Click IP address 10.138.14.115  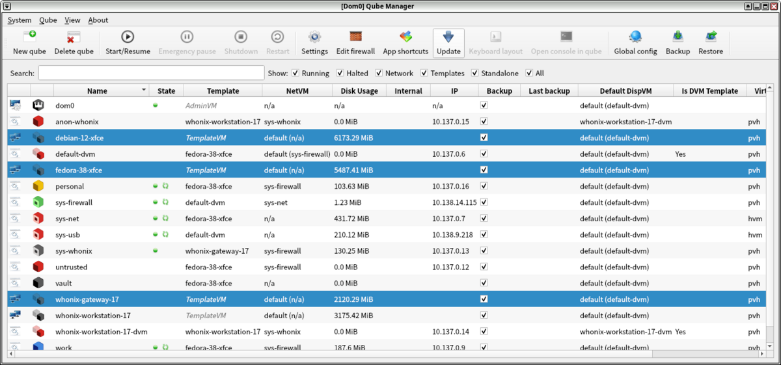pos(454,202)
